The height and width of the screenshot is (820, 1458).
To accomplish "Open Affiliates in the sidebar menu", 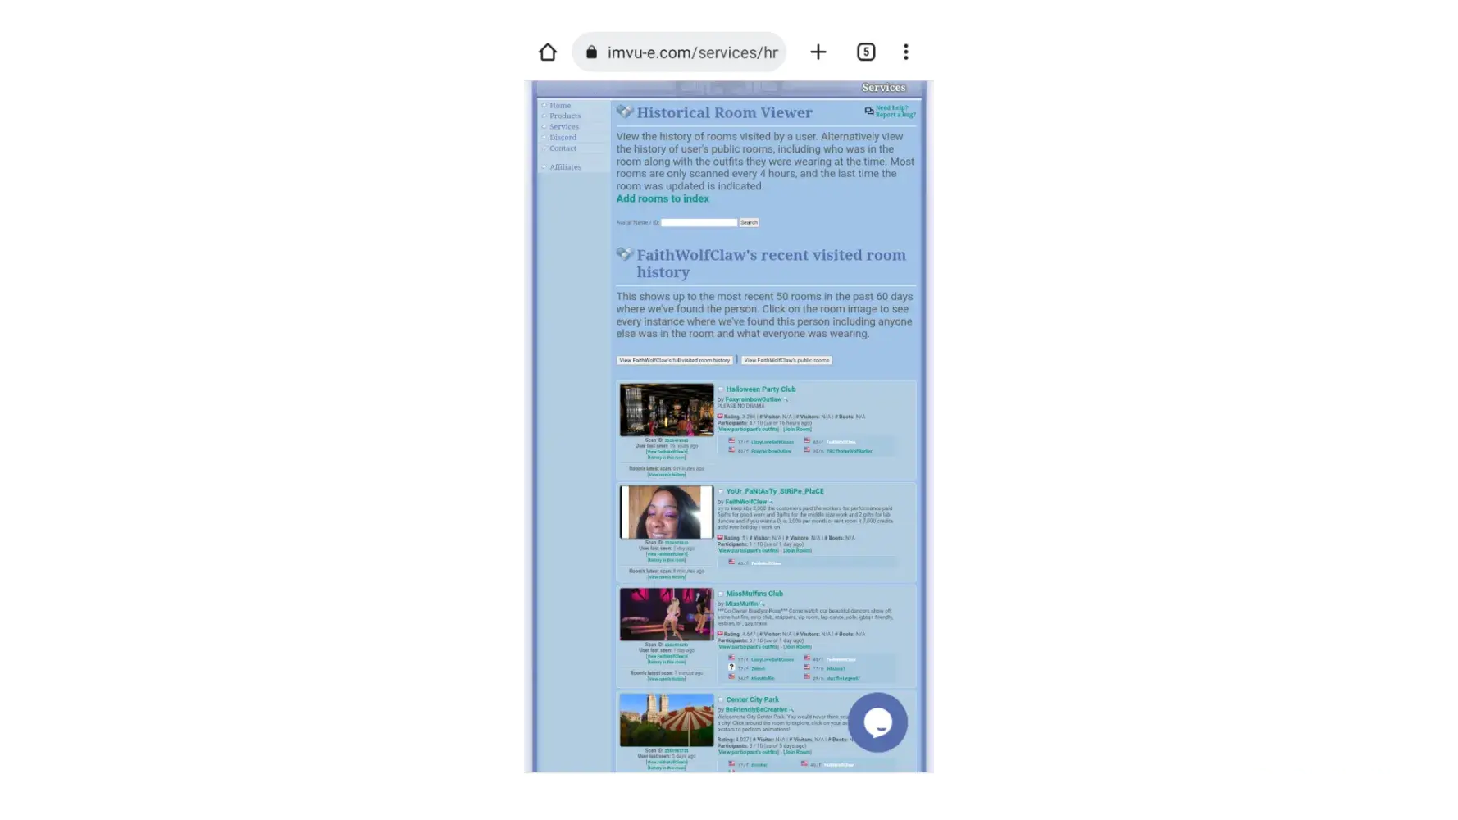I will 565,167.
